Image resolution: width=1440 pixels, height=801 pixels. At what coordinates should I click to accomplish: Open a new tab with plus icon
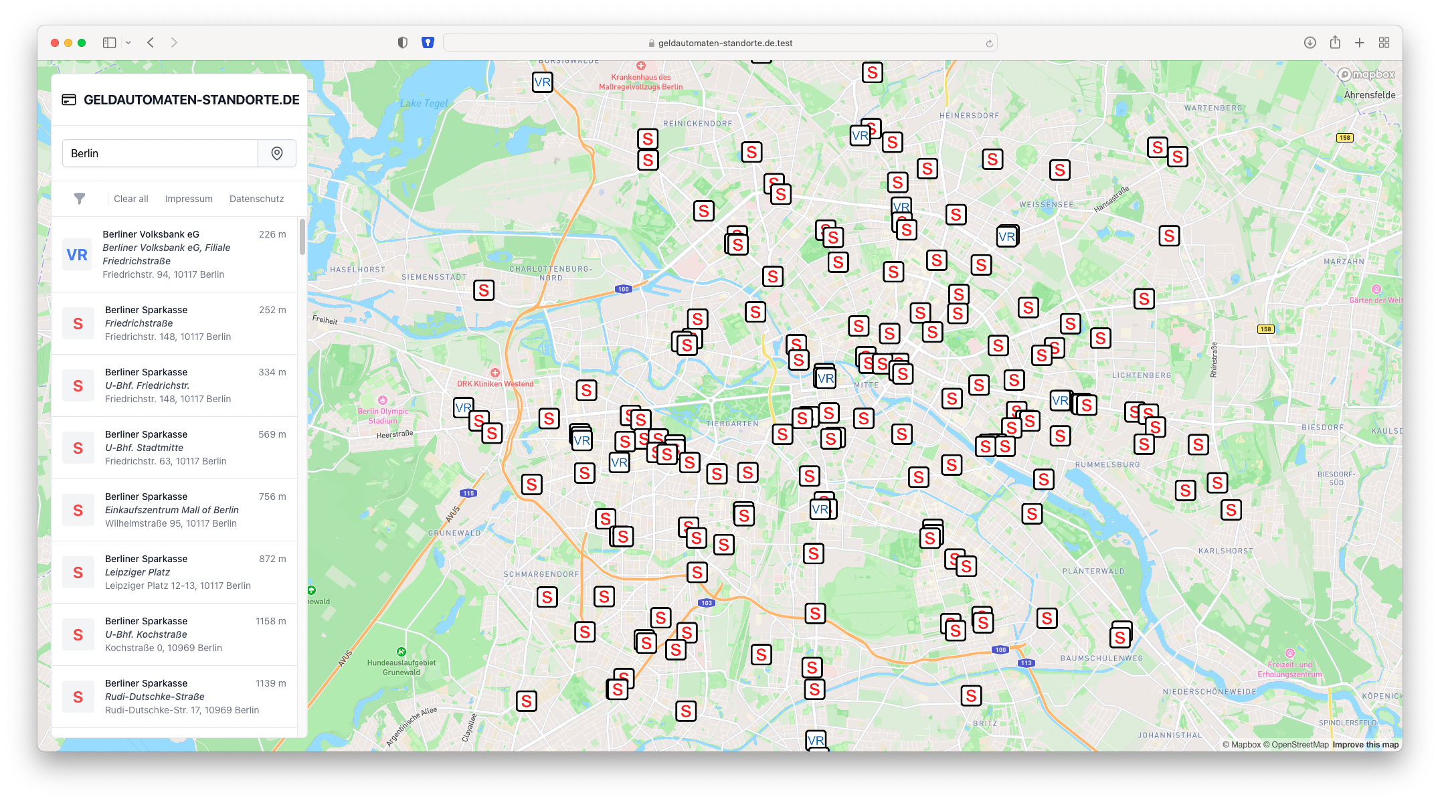[x=1360, y=43]
